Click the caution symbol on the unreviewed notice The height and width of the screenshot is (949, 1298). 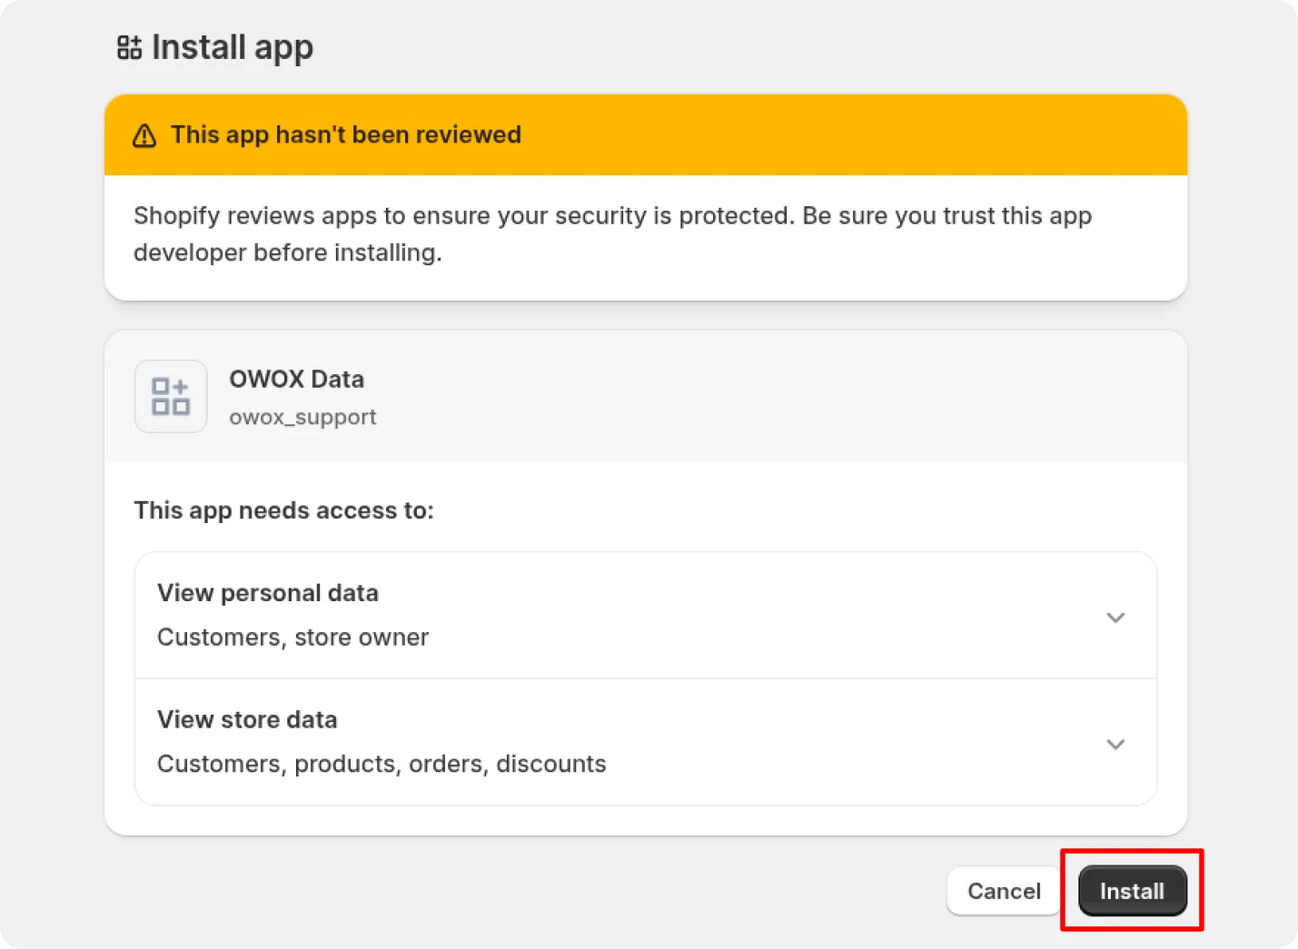pyautogui.click(x=144, y=134)
